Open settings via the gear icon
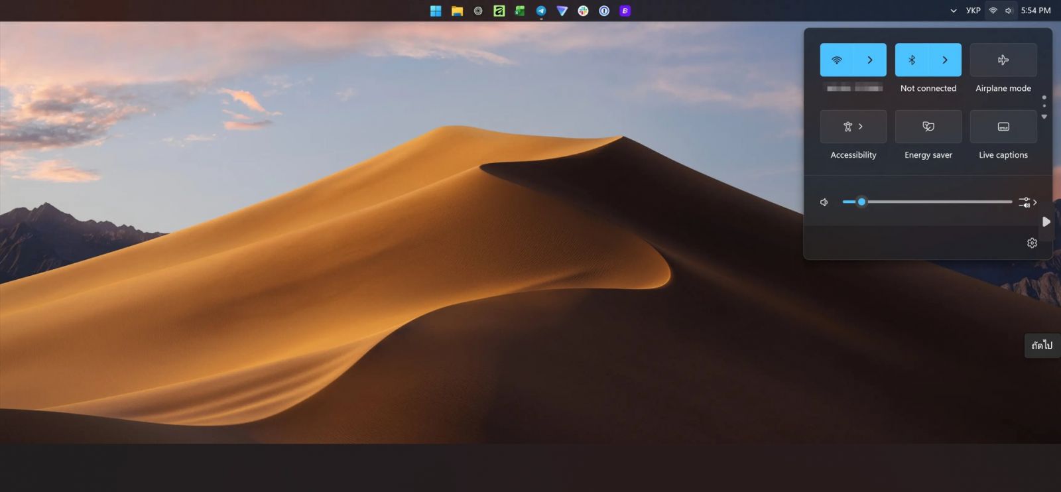The height and width of the screenshot is (492, 1061). (1032, 243)
